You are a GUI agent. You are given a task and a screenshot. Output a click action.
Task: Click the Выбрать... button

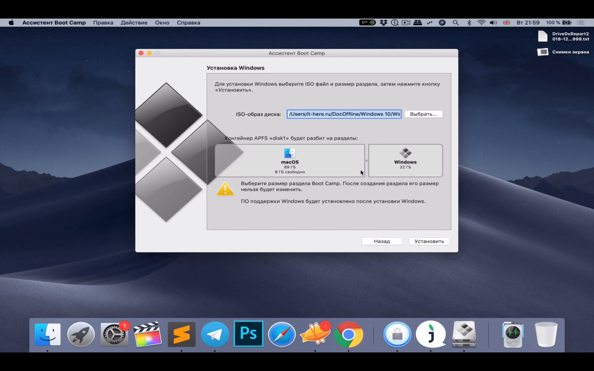[x=423, y=114]
